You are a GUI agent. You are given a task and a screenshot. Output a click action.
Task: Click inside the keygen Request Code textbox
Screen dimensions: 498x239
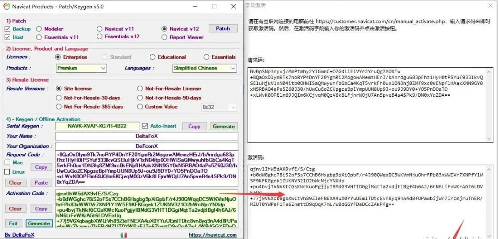(x=147, y=169)
